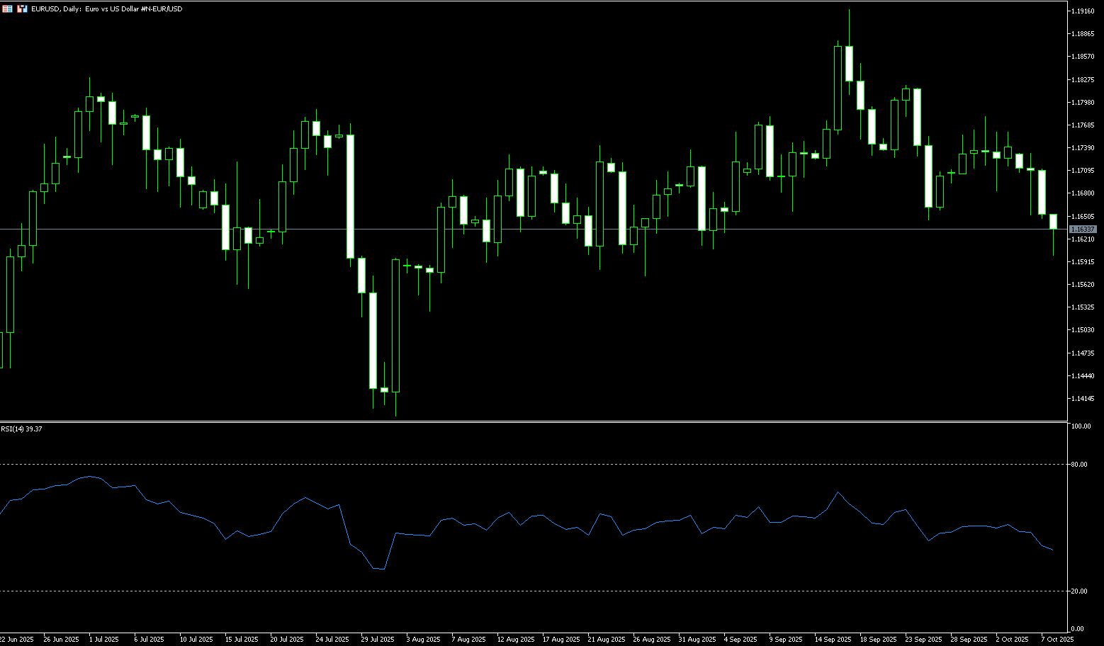Click the RSI(14) 39.37 indicator label
Viewport: 1104px width, 646px height.
(21, 429)
